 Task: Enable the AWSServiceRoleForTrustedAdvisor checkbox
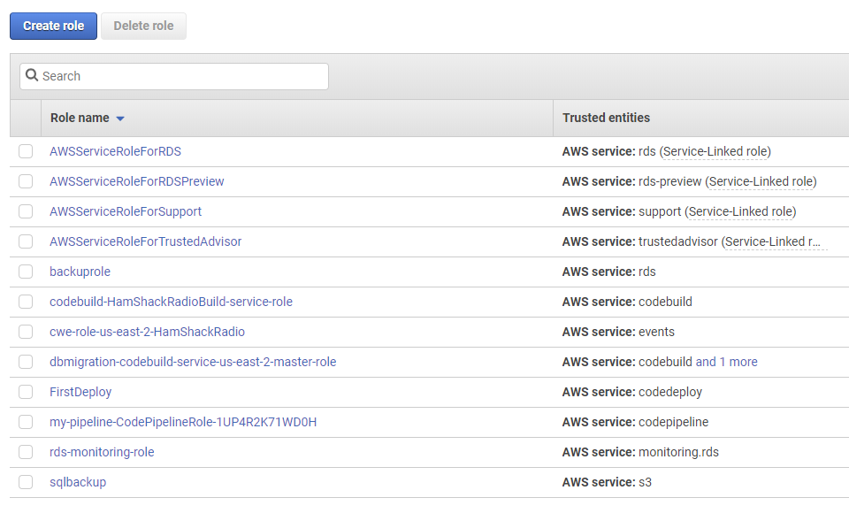point(26,241)
